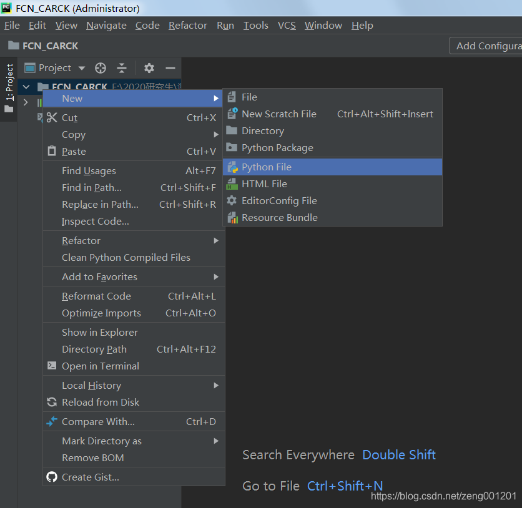Select Inspect Code... entry

[134, 221]
